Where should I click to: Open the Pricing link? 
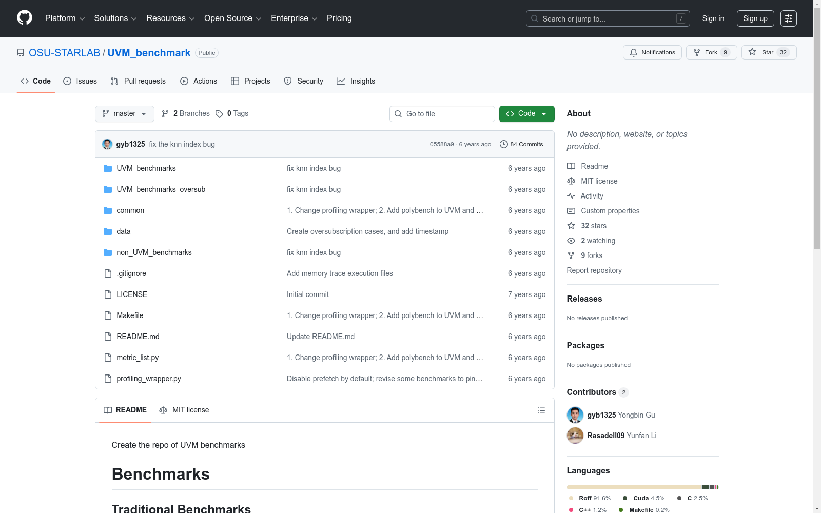pos(339,18)
